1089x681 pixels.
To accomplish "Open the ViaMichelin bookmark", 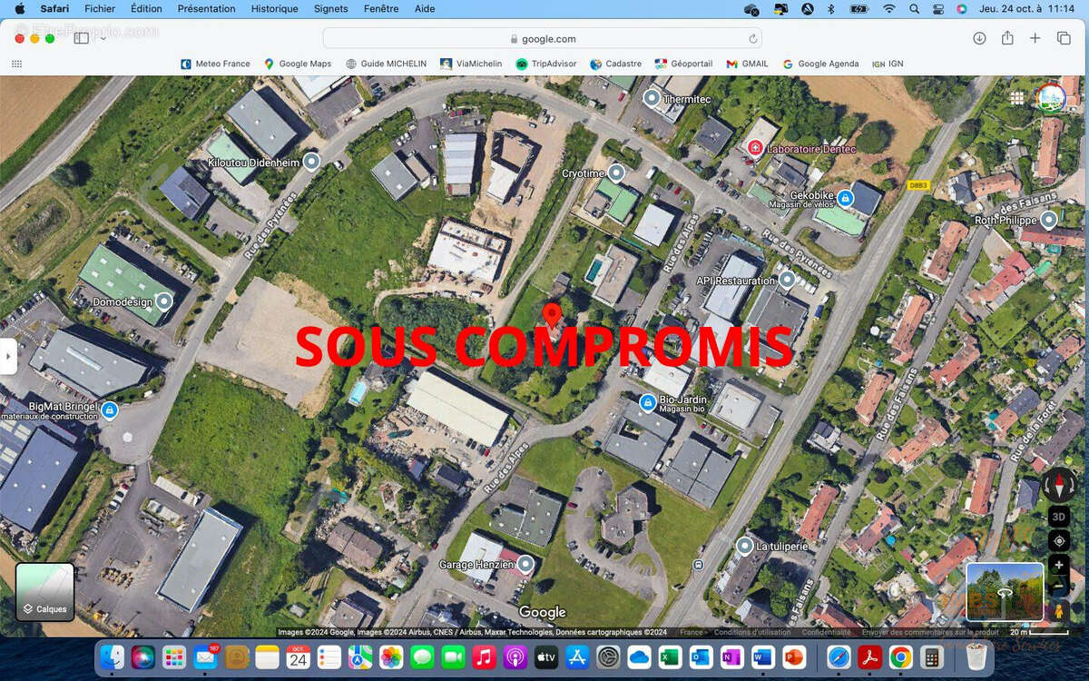I will (x=471, y=64).
